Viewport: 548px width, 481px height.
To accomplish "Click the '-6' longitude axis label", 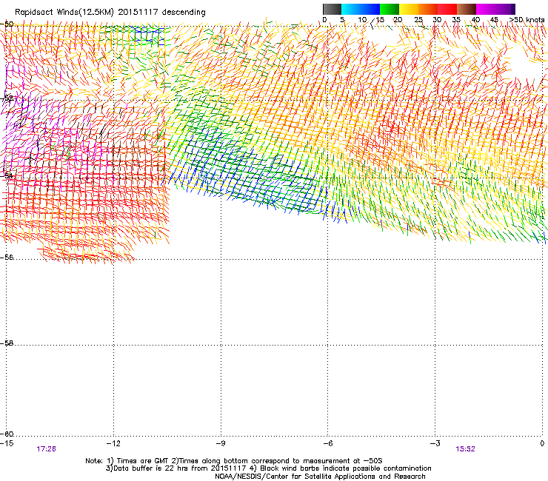I will coord(327,443).
